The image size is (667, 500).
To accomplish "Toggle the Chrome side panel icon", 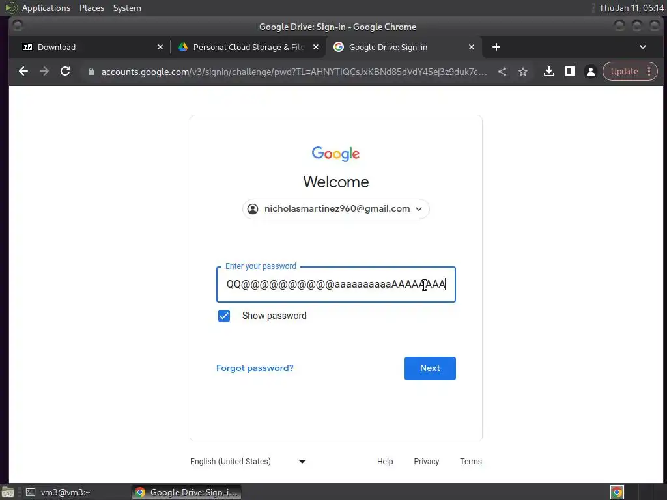I will point(570,72).
